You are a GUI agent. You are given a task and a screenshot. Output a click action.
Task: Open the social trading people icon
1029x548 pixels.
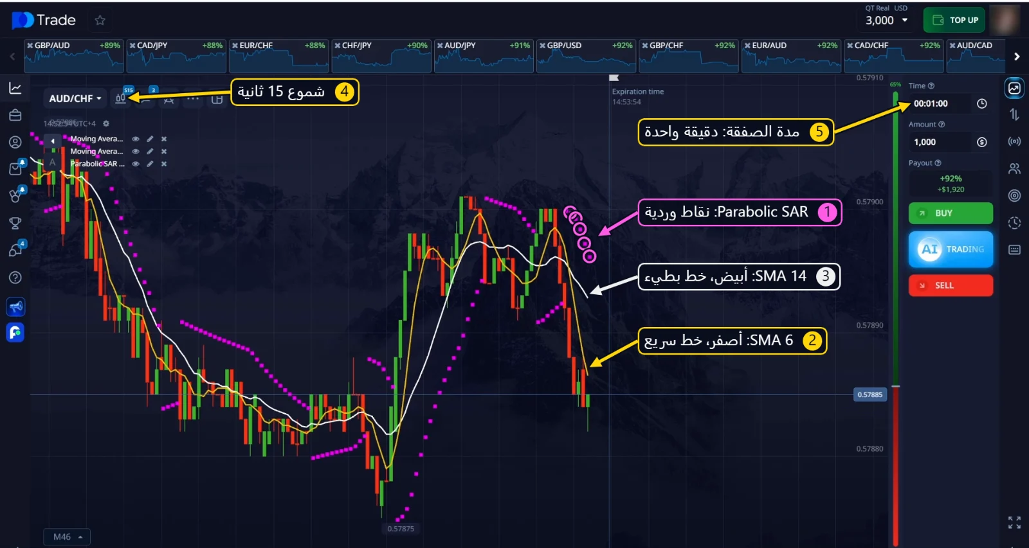click(1014, 168)
